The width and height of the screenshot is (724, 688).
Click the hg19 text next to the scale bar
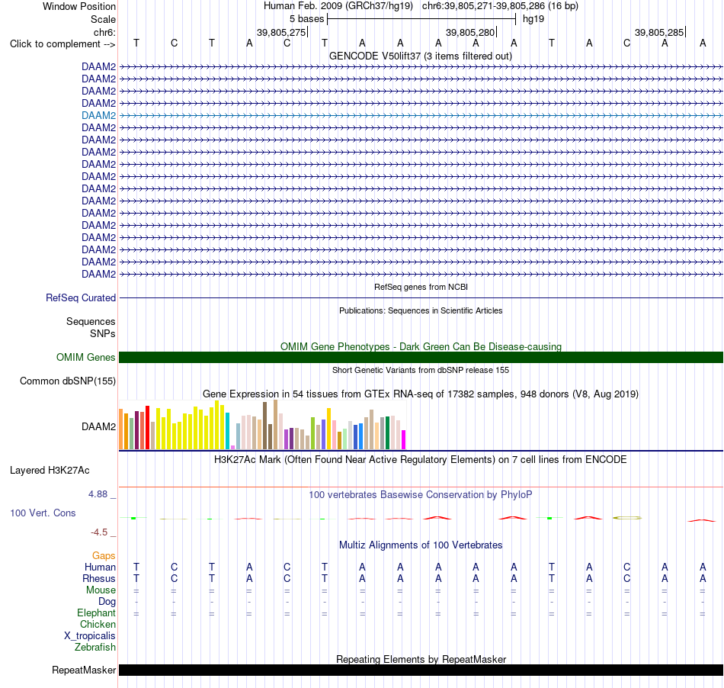click(533, 19)
